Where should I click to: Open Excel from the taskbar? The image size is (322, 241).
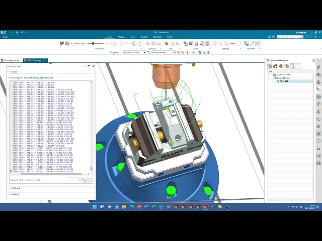pos(154,207)
